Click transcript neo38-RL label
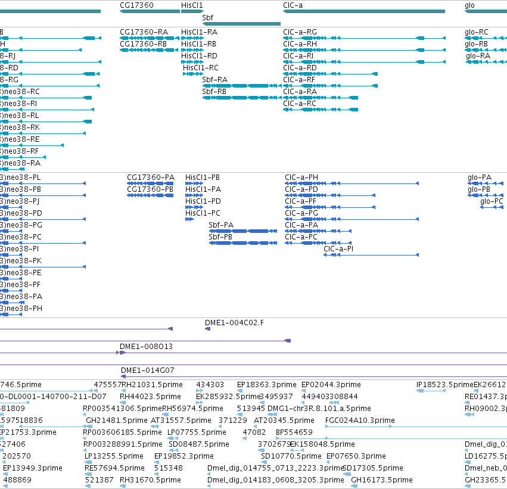 point(20,116)
